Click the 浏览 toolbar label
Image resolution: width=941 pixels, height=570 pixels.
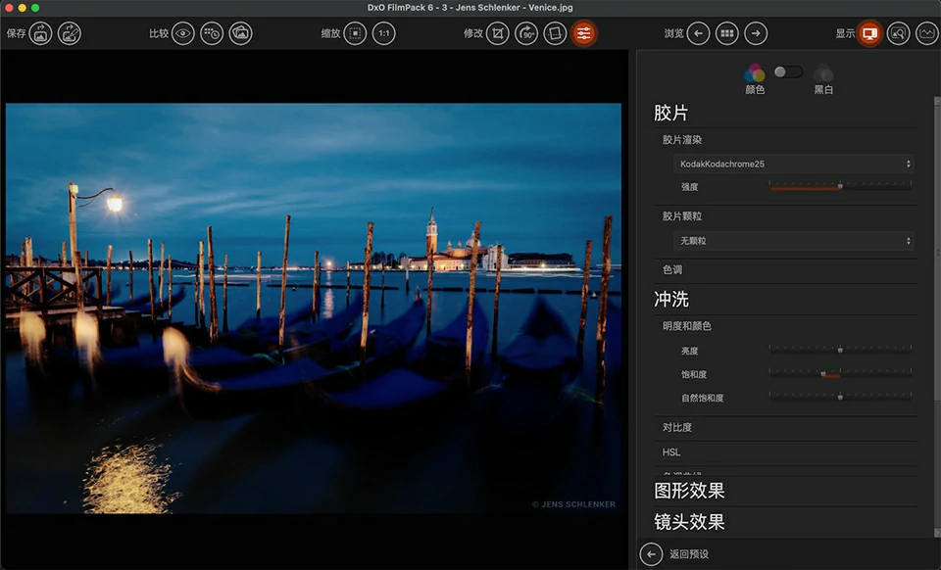pos(673,33)
